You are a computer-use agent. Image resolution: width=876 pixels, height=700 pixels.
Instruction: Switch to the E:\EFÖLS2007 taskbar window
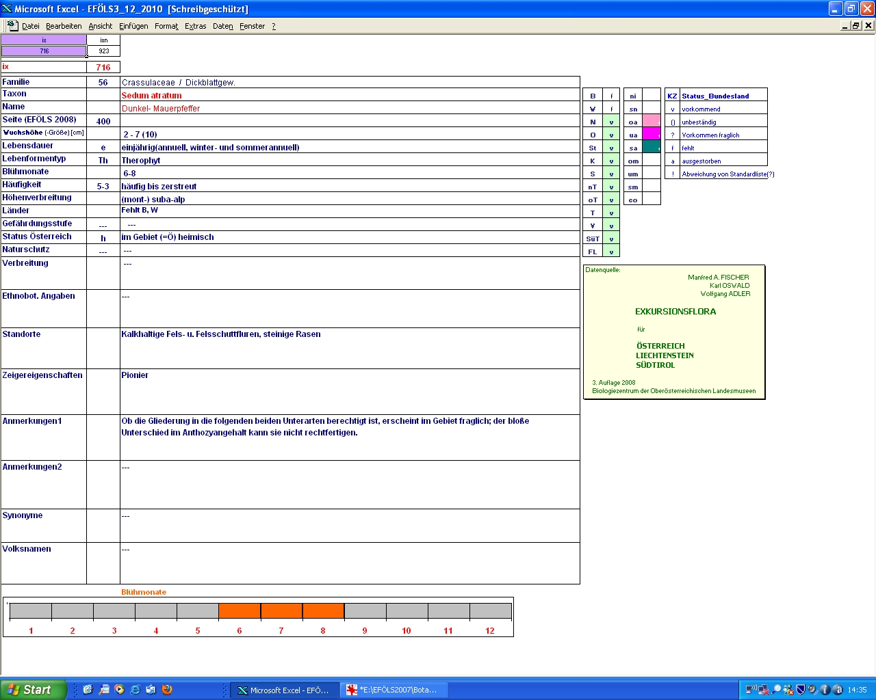tap(394, 690)
